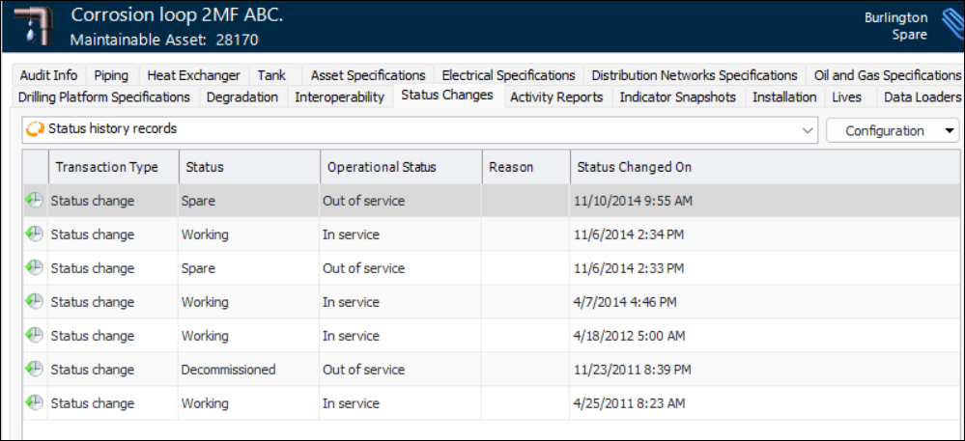This screenshot has width=965, height=441.
Task: Click the Operational Status column header
Action: coord(382,167)
